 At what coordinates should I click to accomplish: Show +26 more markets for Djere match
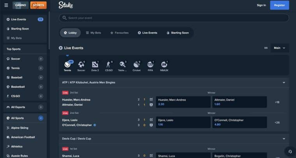click(x=277, y=122)
